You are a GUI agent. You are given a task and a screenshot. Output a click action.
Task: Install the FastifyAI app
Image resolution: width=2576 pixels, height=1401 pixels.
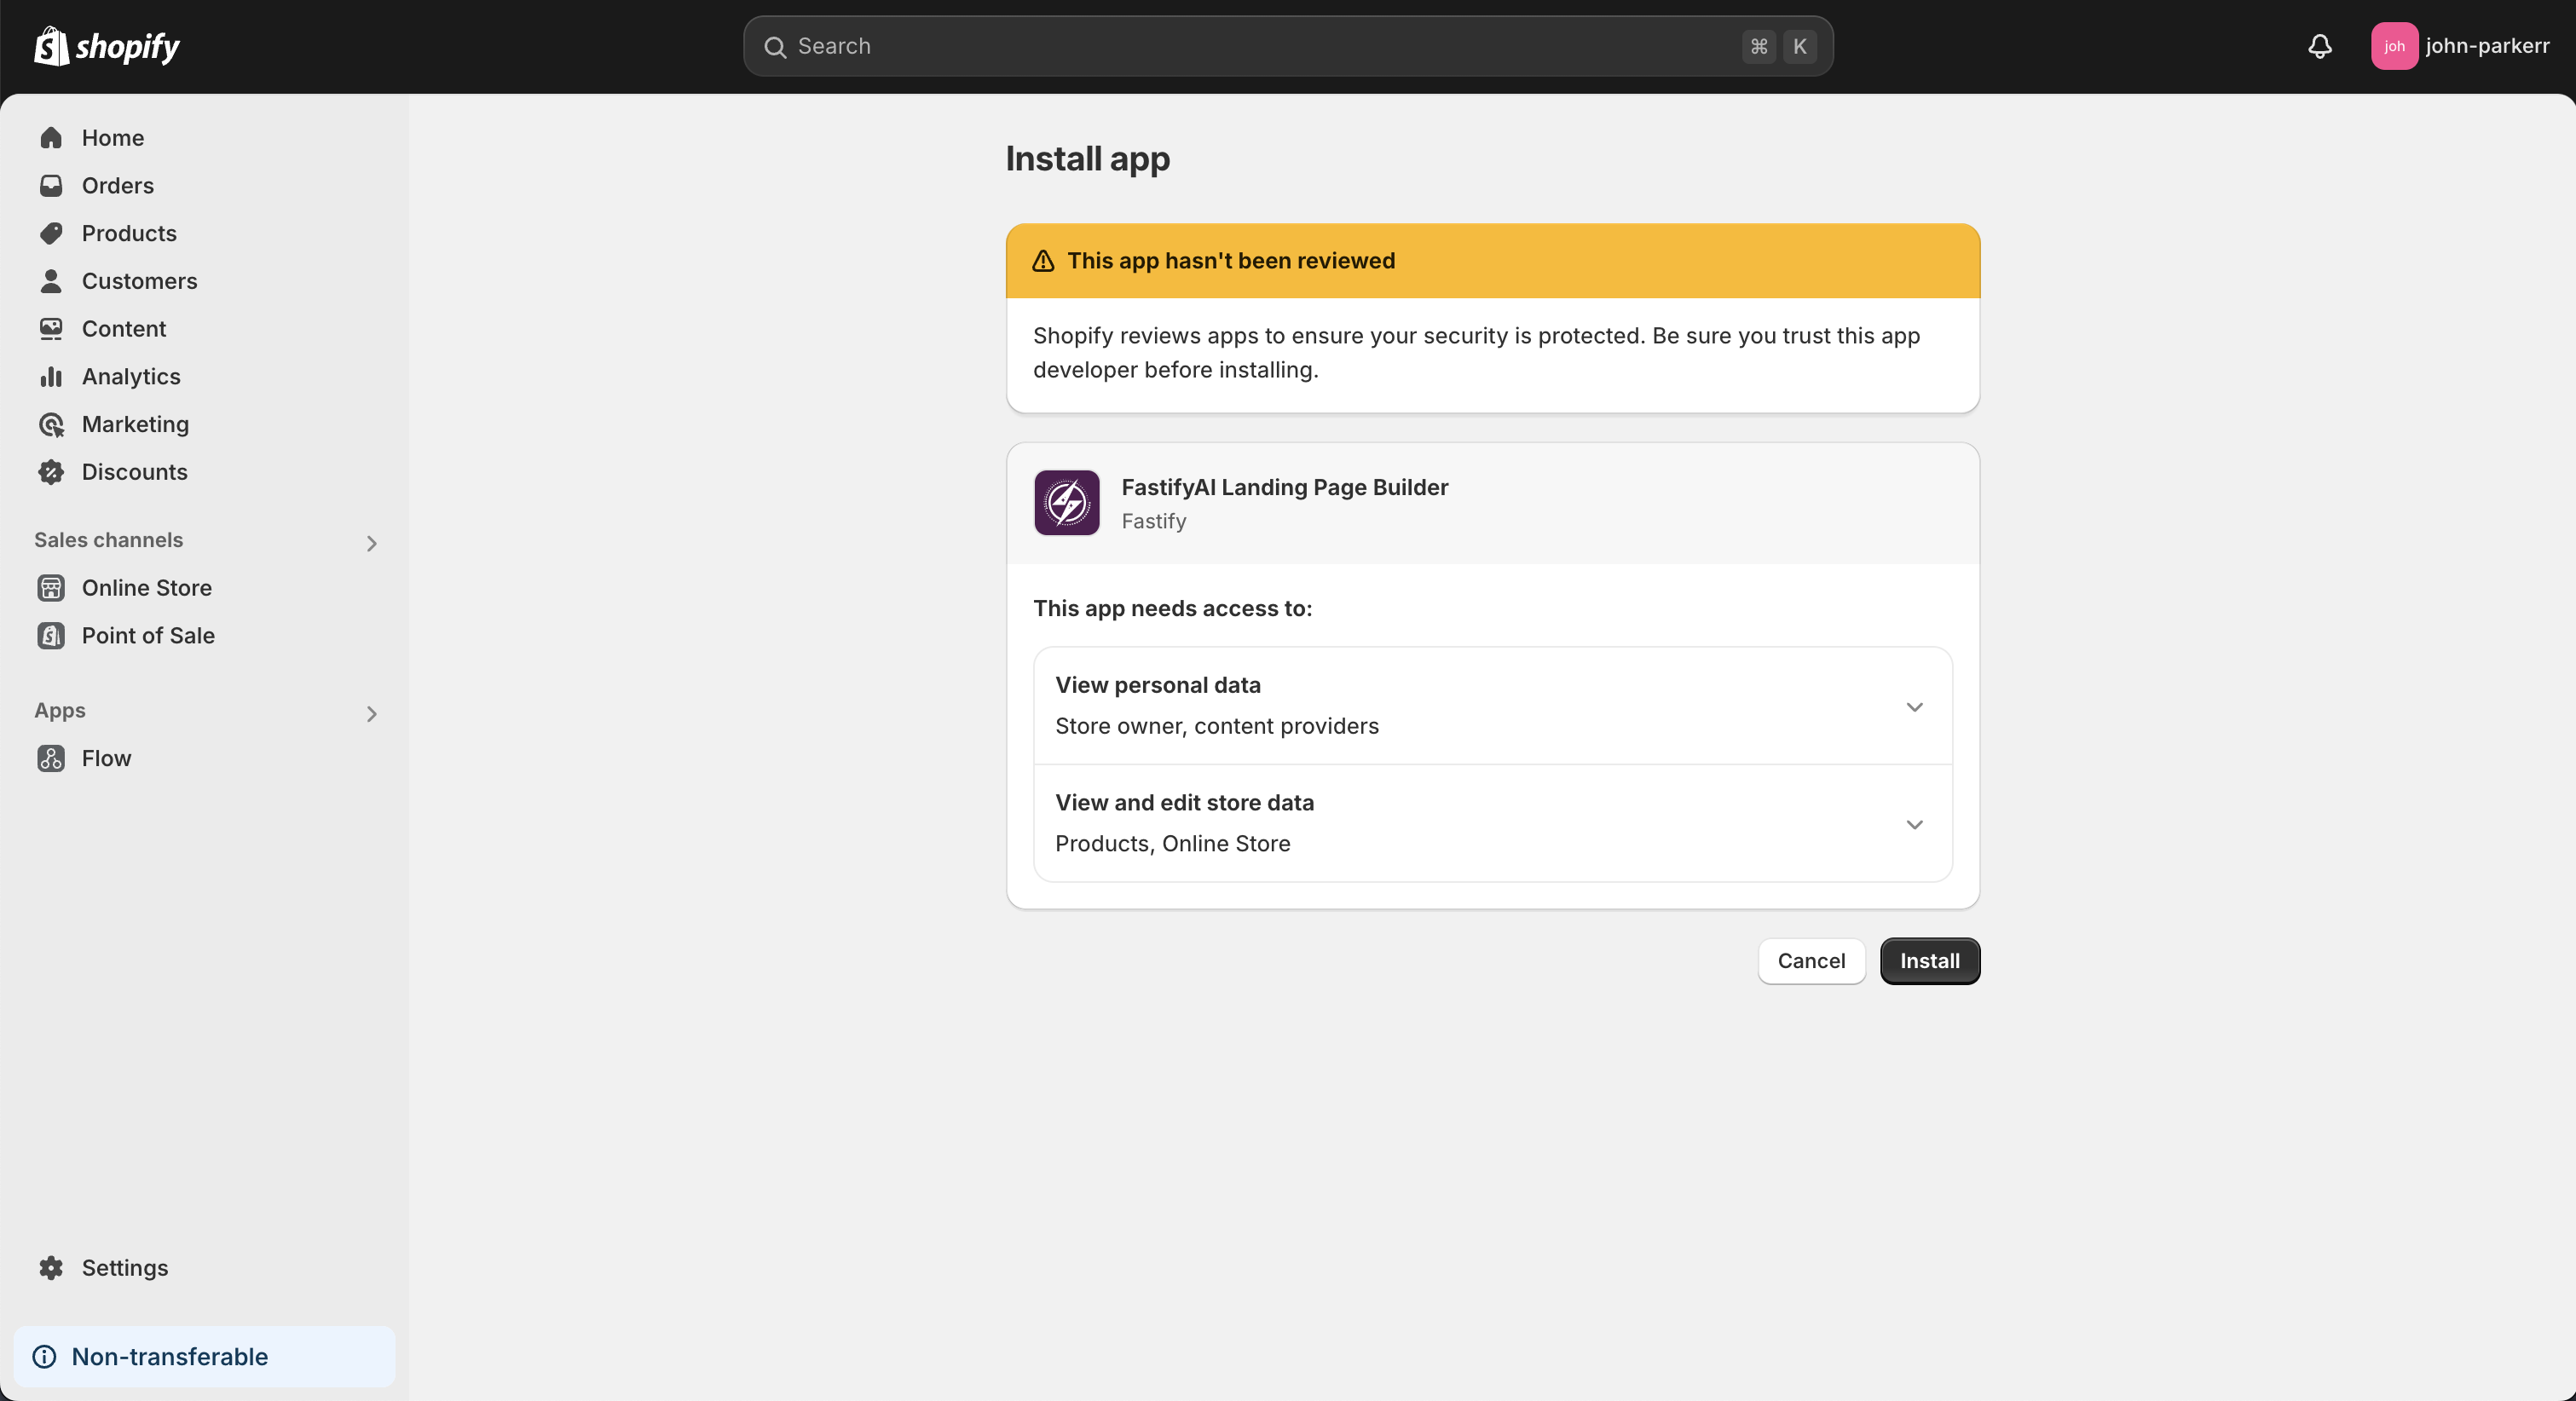click(1930, 961)
